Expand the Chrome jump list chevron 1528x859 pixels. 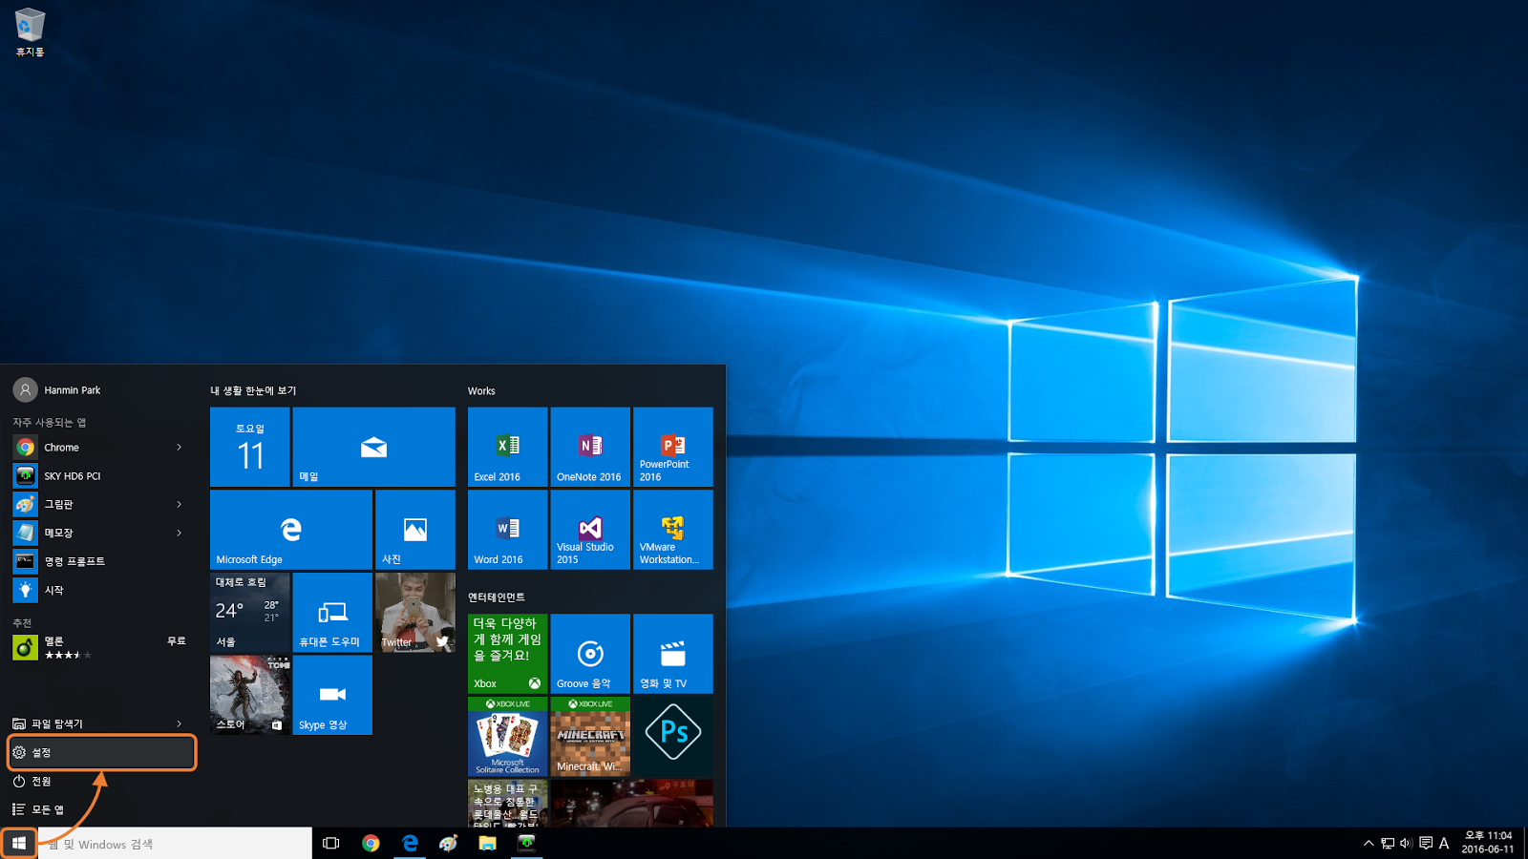180,446
